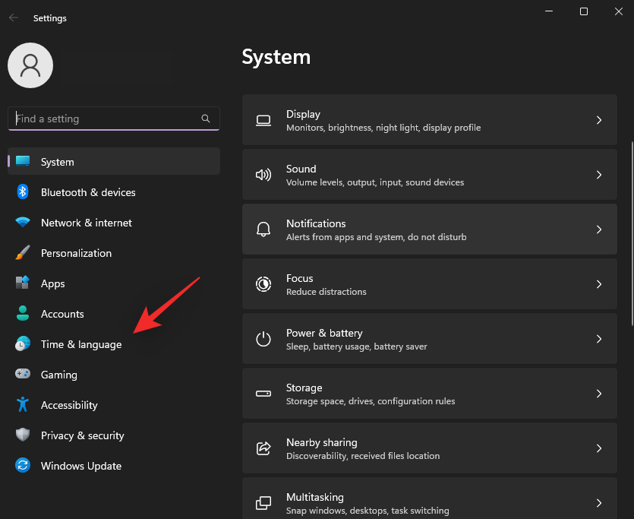Click the Sound speaker icon
Image resolution: width=634 pixels, height=519 pixels.
263,174
